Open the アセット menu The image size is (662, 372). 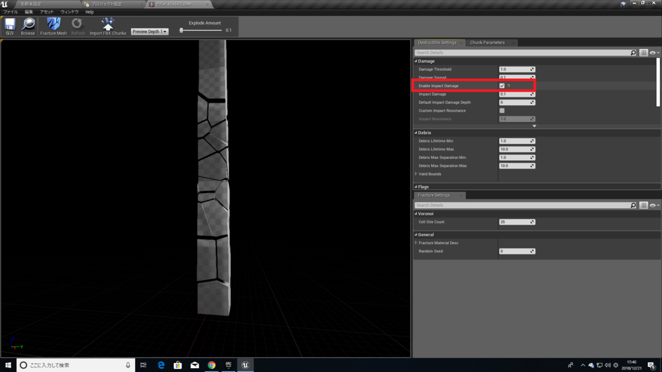(x=47, y=12)
